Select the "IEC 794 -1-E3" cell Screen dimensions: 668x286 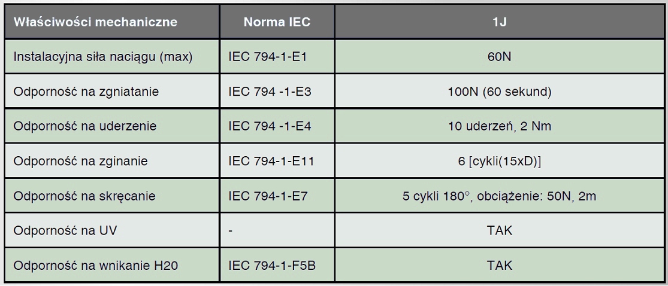270,92
